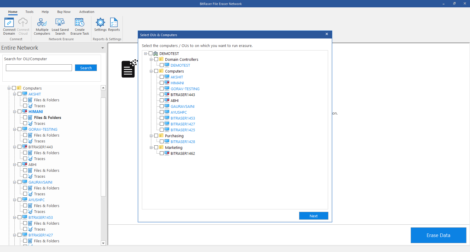Tick GORAV-TESTING checkbox in dialog
This screenshot has height=252, width=470.
click(162, 89)
